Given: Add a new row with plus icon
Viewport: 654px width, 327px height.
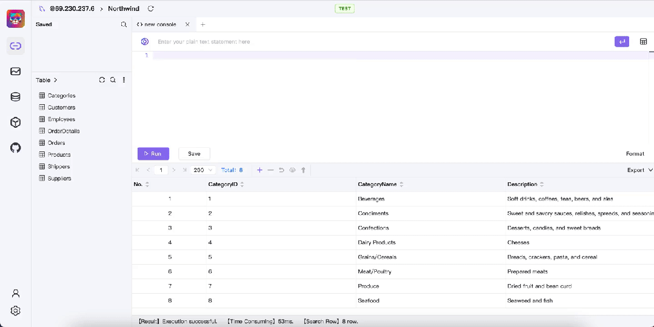Looking at the screenshot, I should 259,170.
